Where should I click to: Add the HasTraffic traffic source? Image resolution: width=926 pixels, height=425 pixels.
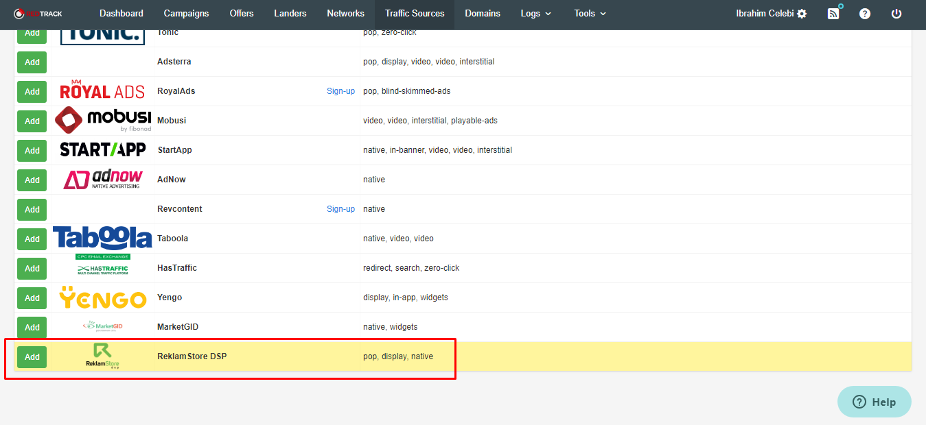(32, 268)
